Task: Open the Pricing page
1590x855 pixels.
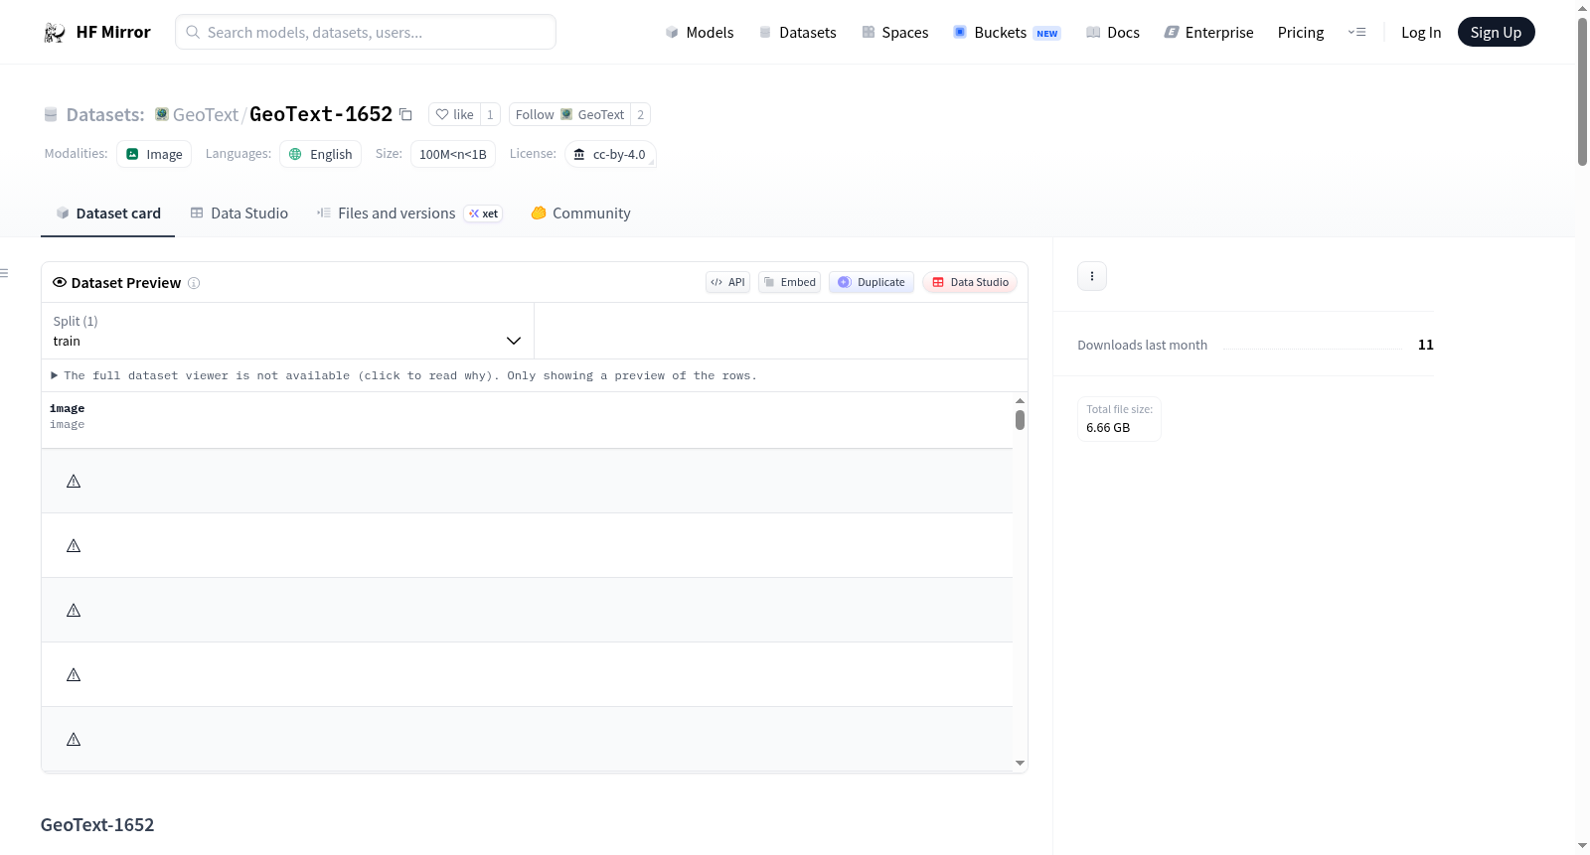Action: point(1301,33)
